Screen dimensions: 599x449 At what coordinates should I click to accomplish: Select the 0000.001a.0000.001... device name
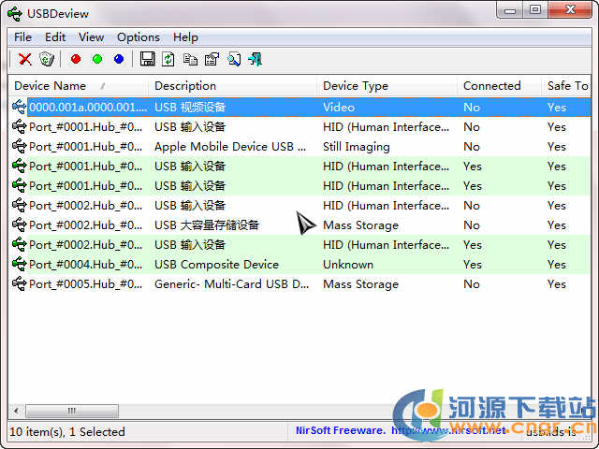pyautogui.click(x=88, y=108)
